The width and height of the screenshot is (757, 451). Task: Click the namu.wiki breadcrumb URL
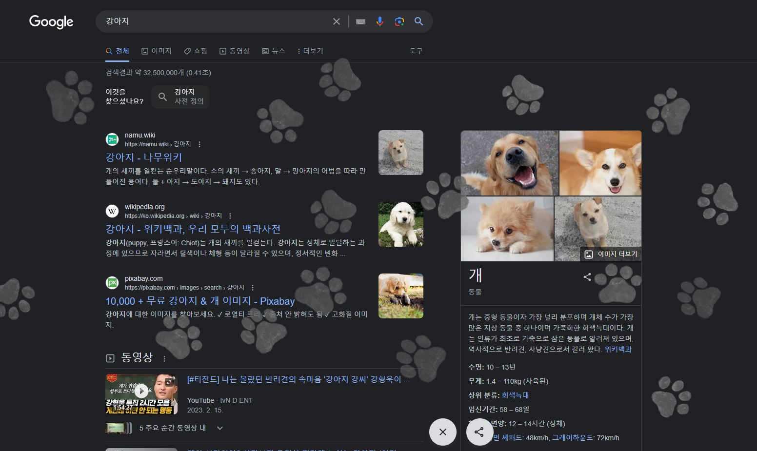158,144
